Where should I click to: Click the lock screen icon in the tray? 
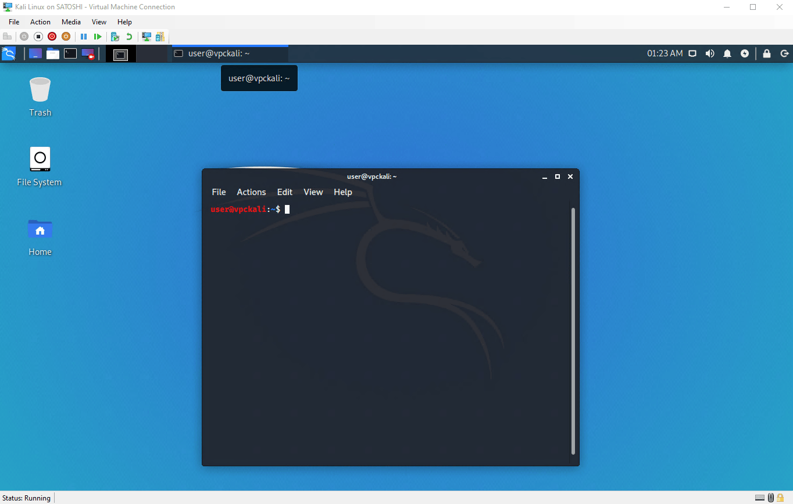(766, 53)
